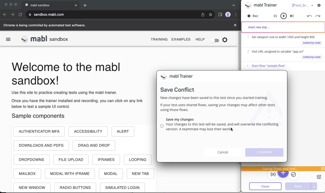This screenshot has width=325, height=193.
Task: Add a new step with plus button
Action: (283, 173)
